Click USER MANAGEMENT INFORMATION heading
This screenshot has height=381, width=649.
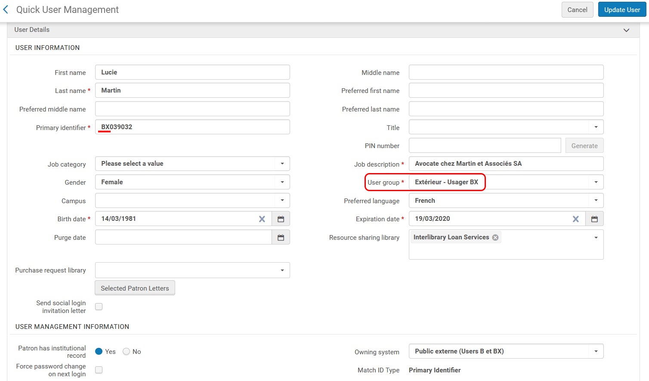72,327
